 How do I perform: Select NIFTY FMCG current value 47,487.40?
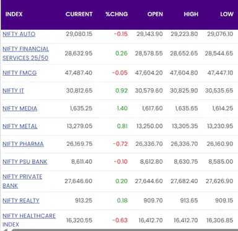[79, 73]
